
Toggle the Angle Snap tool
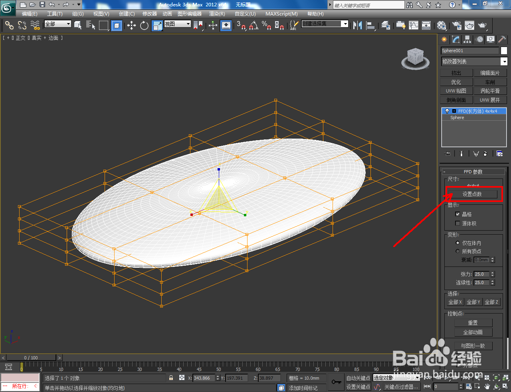click(x=254, y=25)
